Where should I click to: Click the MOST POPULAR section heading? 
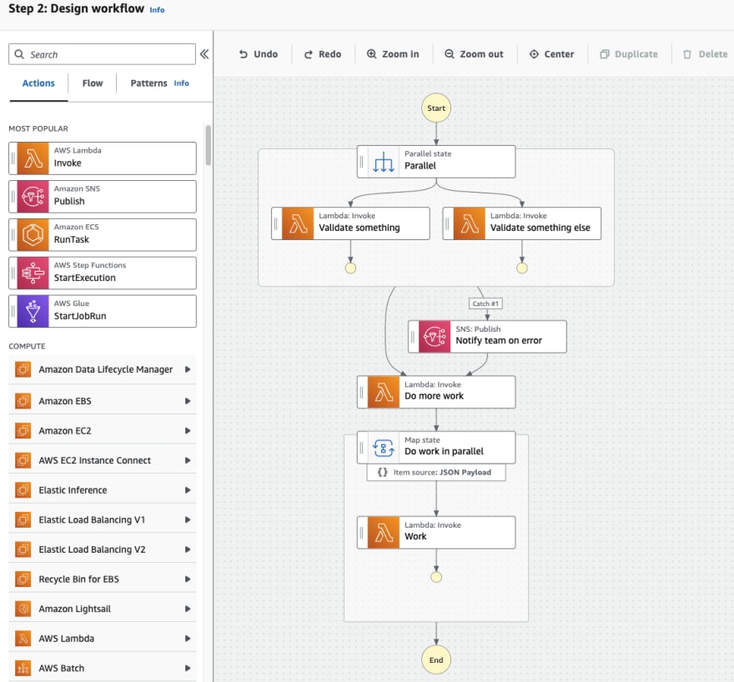38,128
